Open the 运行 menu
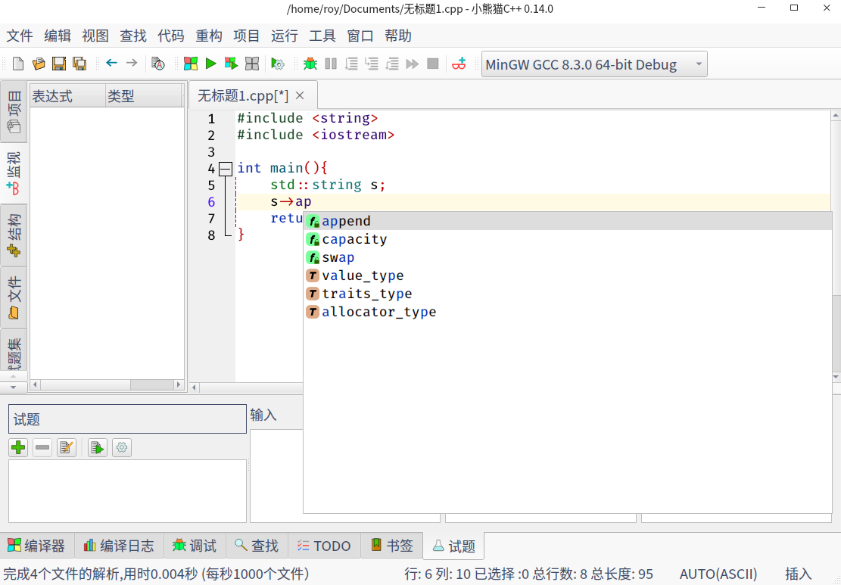 (x=285, y=36)
